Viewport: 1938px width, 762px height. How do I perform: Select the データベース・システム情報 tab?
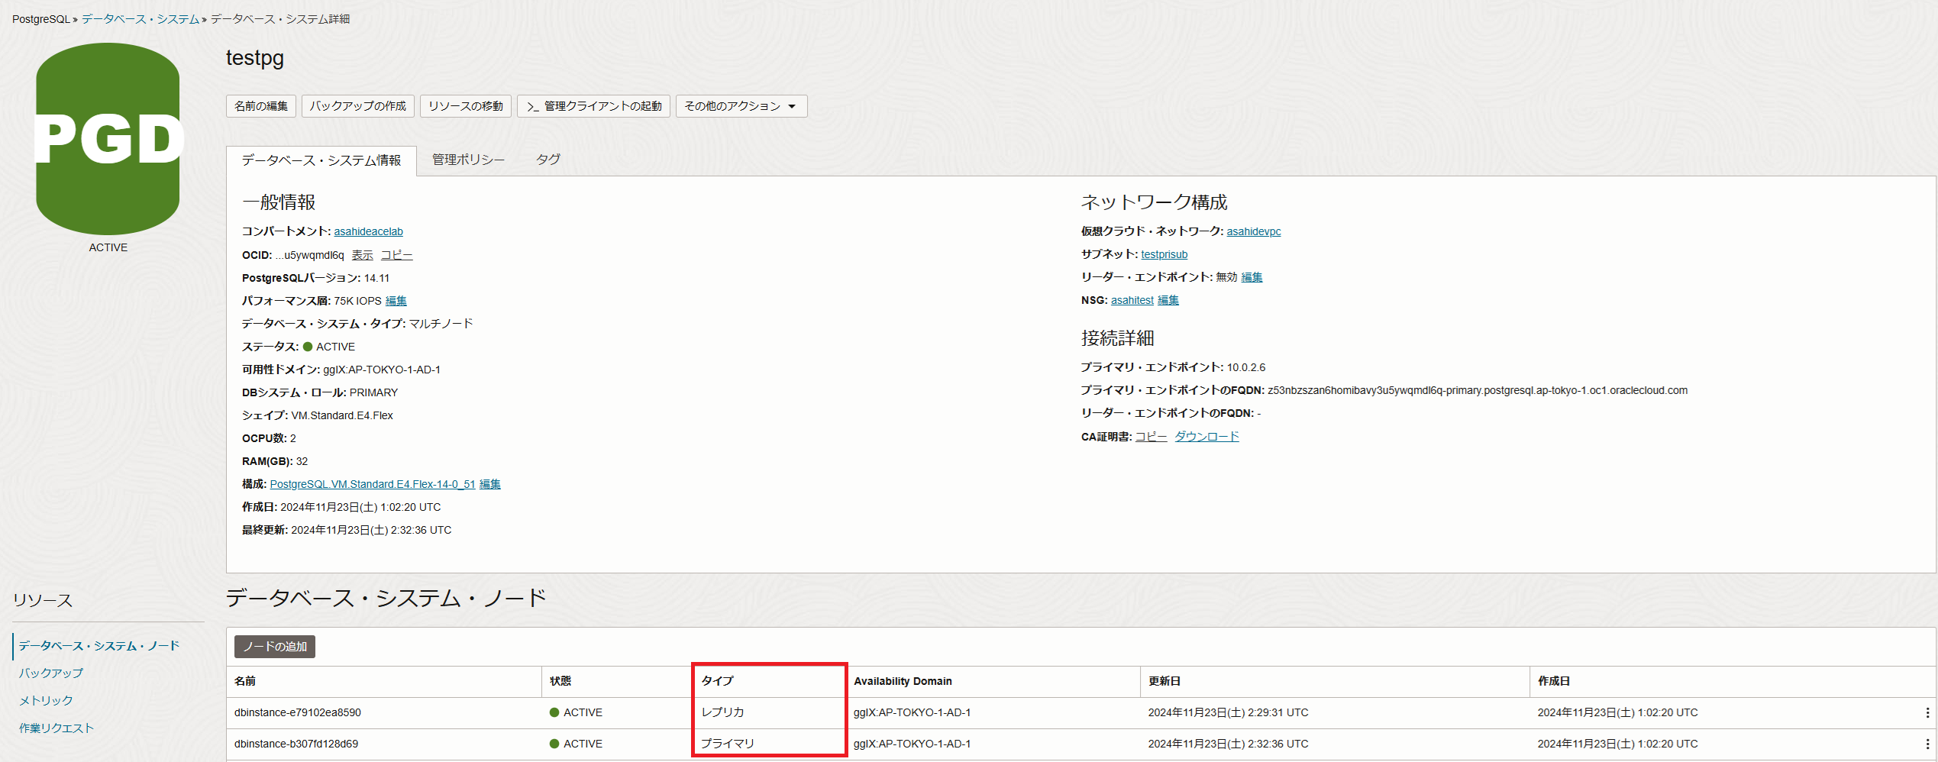click(321, 160)
